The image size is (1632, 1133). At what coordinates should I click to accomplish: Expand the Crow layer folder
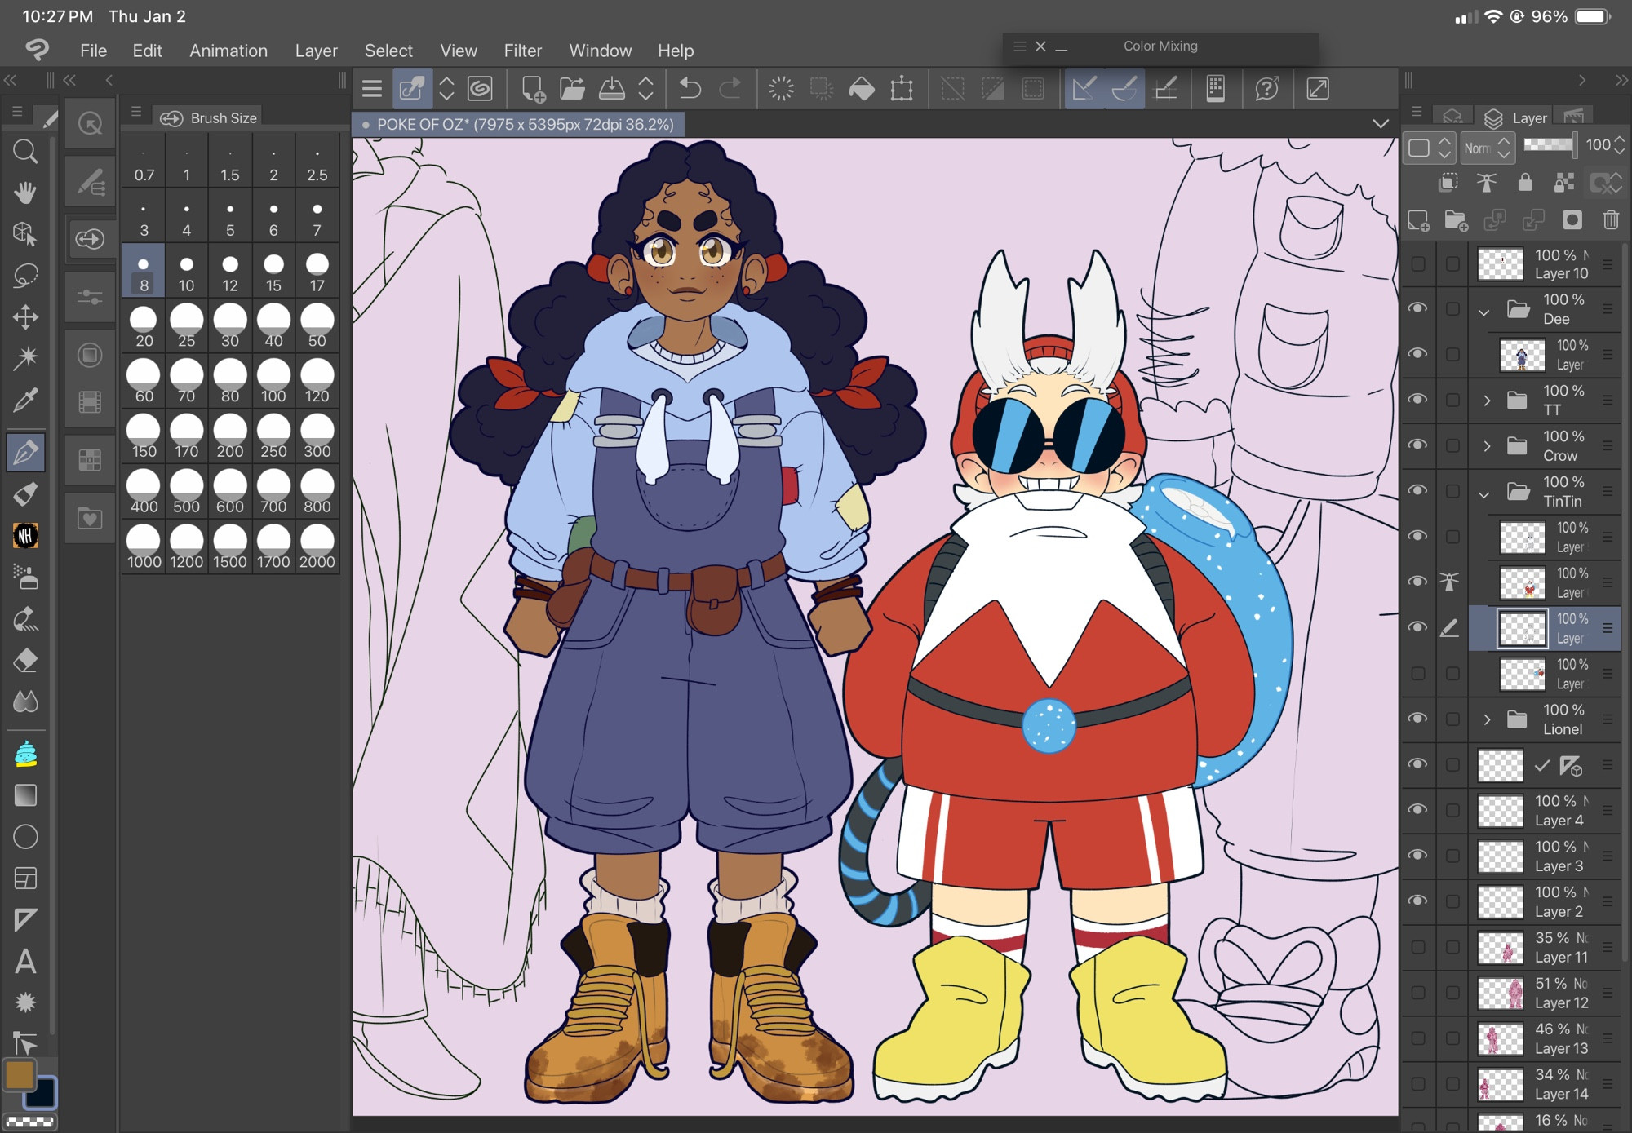[x=1487, y=446]
